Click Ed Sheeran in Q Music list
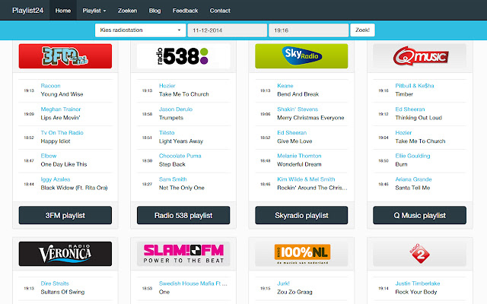This screenshot has height=304, width=487. point(410,109)
